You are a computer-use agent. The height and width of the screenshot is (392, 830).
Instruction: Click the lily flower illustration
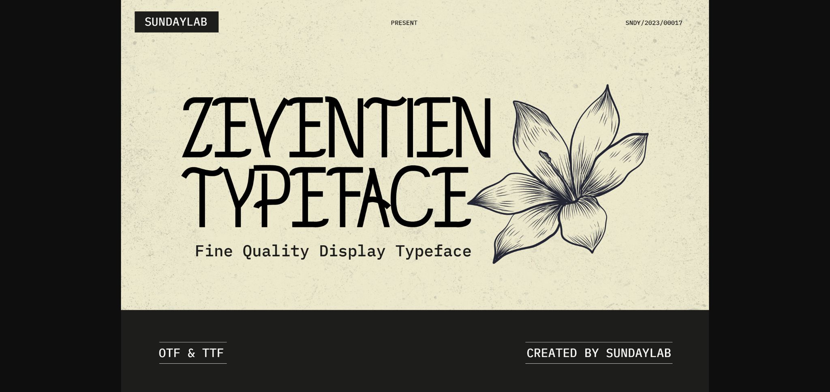pos(558,174)
